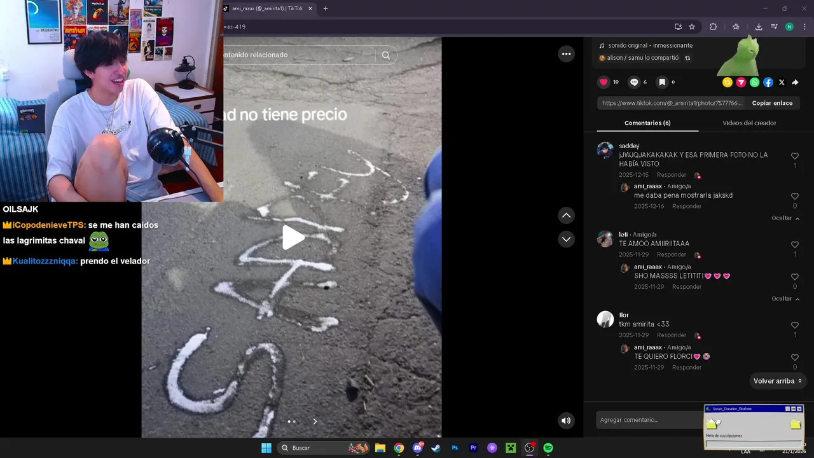Open OBS Studio from the taskbar

click(x=529, y=448)
